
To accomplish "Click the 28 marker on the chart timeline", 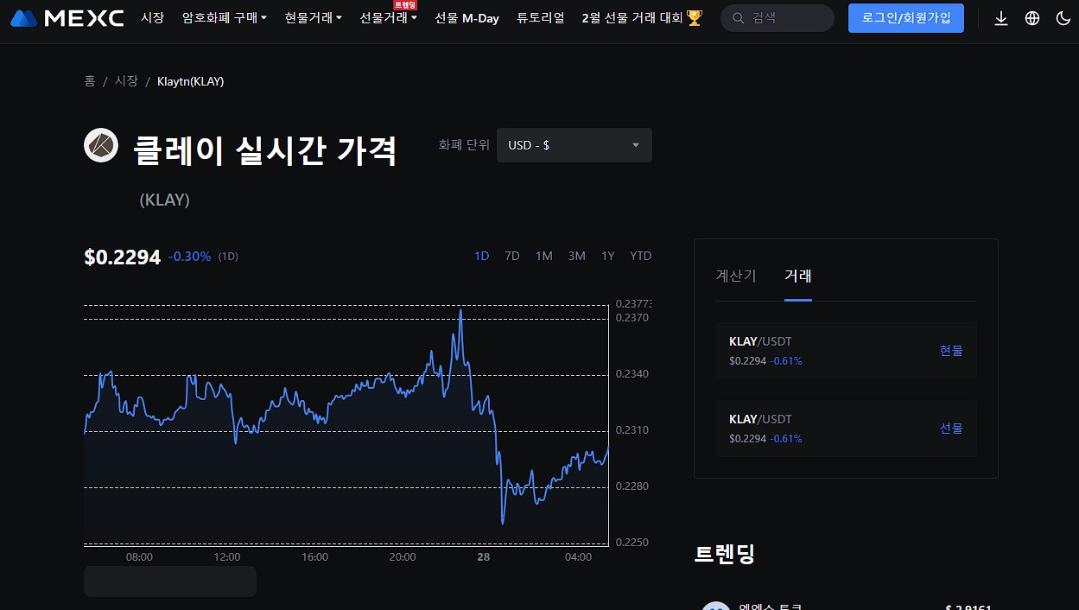I will pyautogui.click(x=483, y=557).
